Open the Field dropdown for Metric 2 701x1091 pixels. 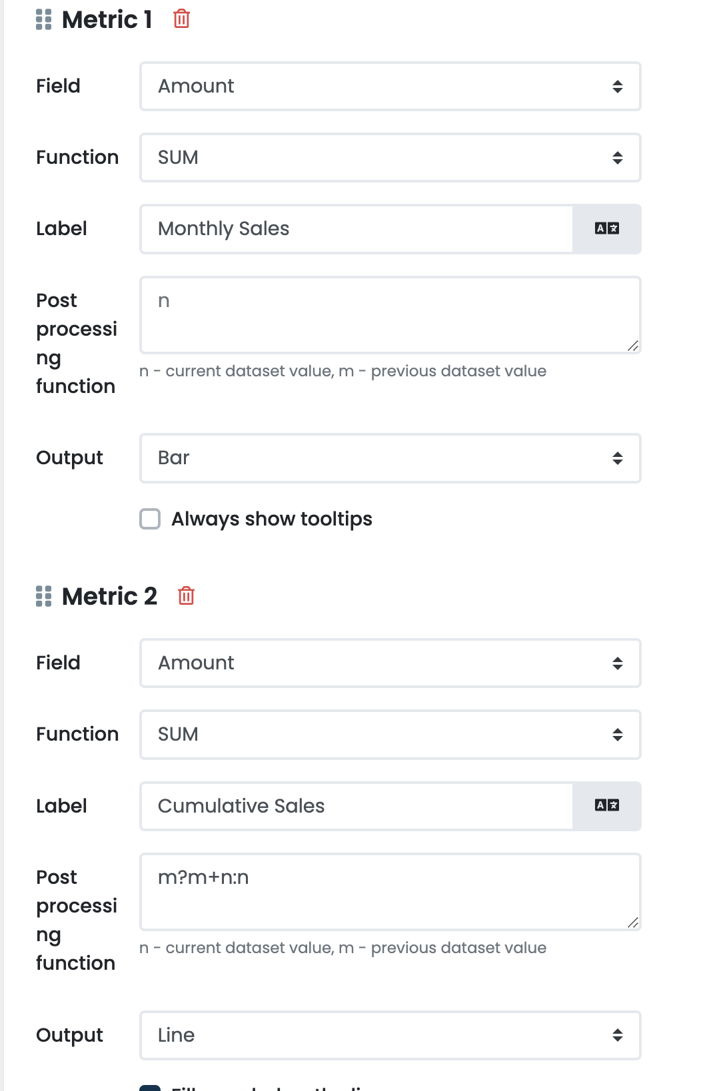(x=390, y=663)
